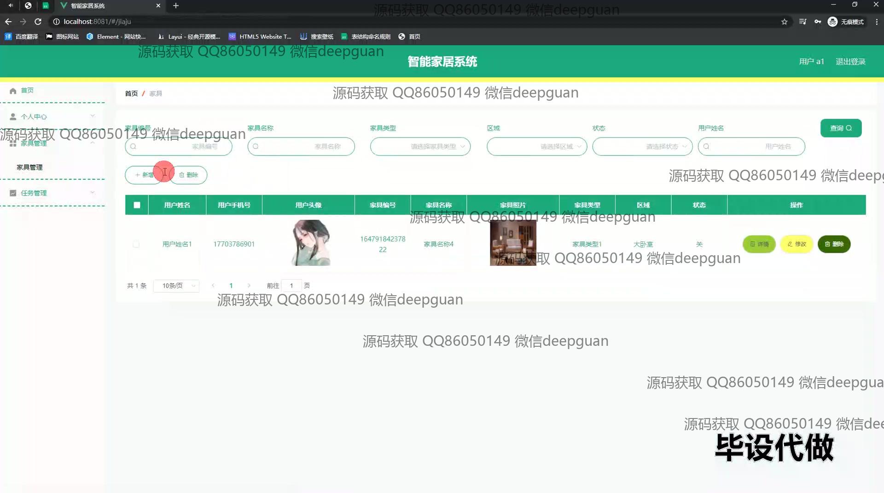Click the home icon in sidebar
Image resolution: width=884 pixels, height=493 pixels.
[x=13, y=91]
